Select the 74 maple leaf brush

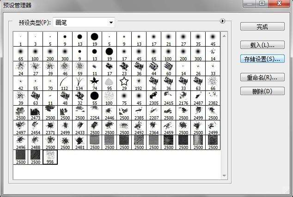(95, 83)
